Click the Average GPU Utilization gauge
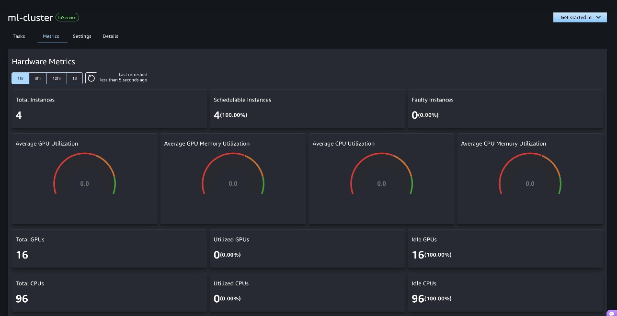617x316 pixels. pos(84,174)
